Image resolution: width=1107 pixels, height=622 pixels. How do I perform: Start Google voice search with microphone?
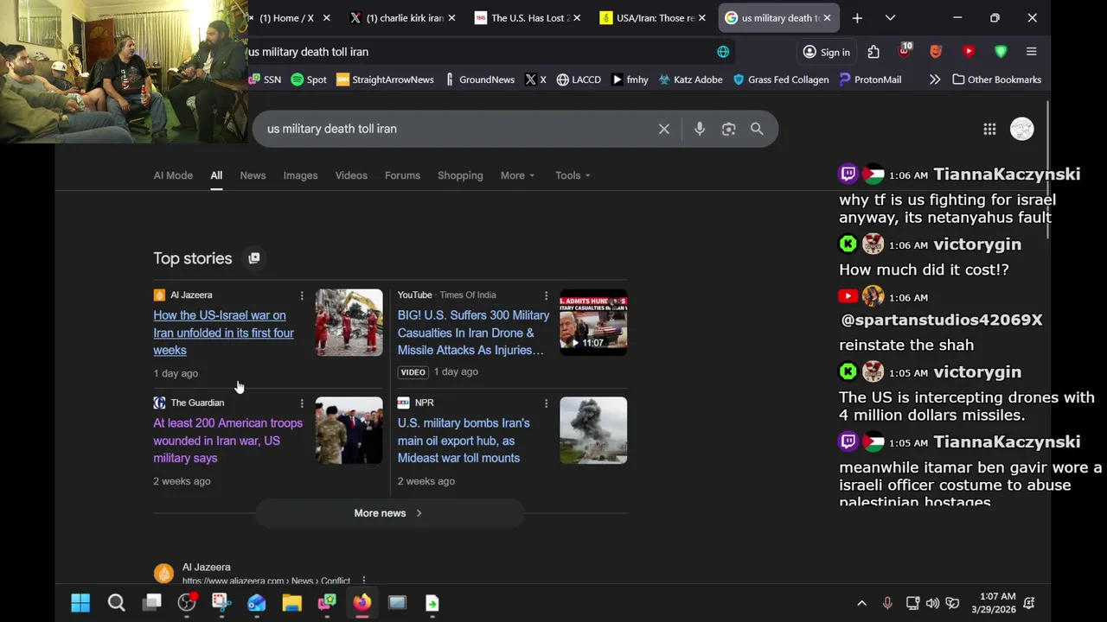pos(700,129)
